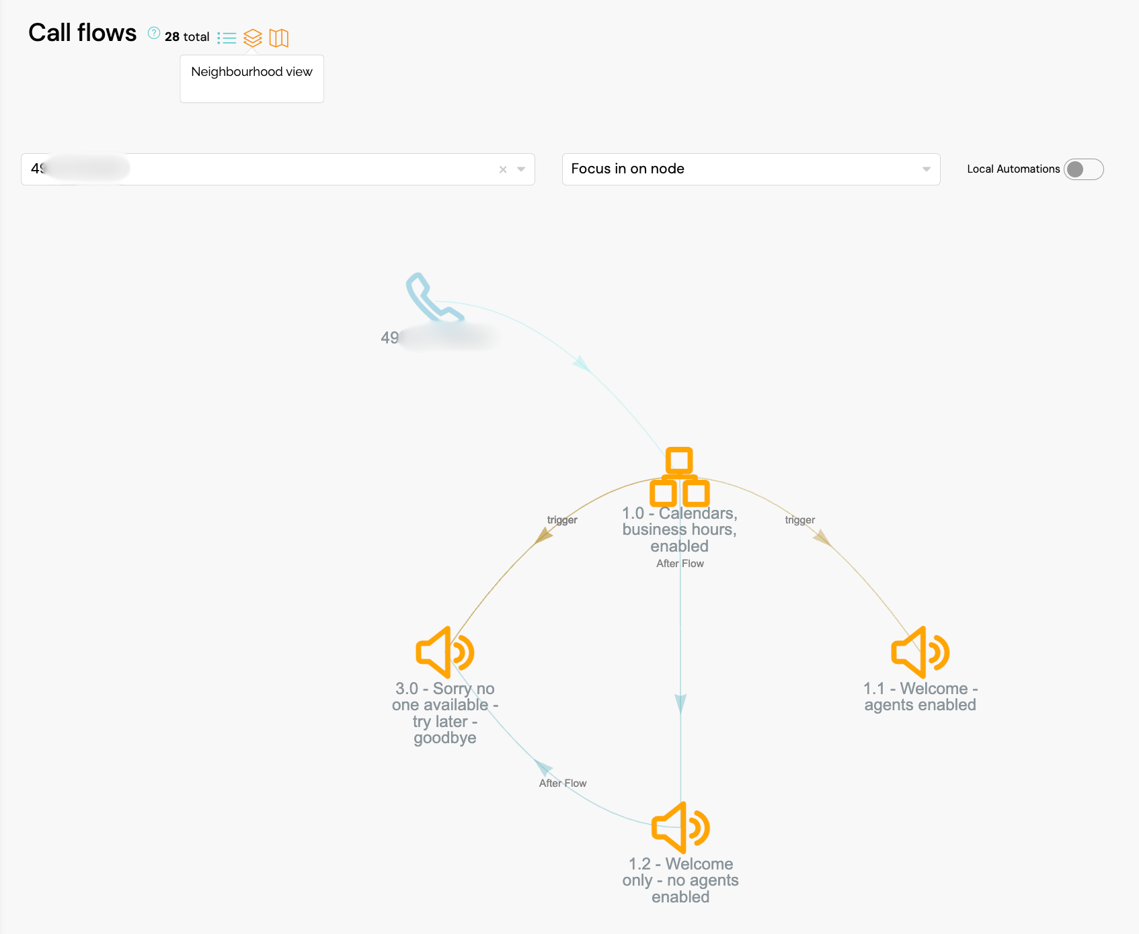
Task: Expand the phone number dropdown arrow
Action: click(x=521, y=169)
